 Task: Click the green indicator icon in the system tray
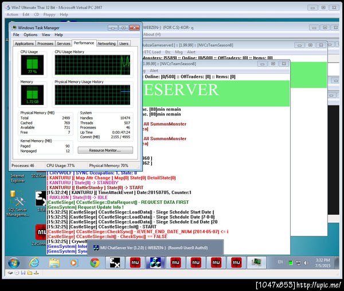point(291,263)
